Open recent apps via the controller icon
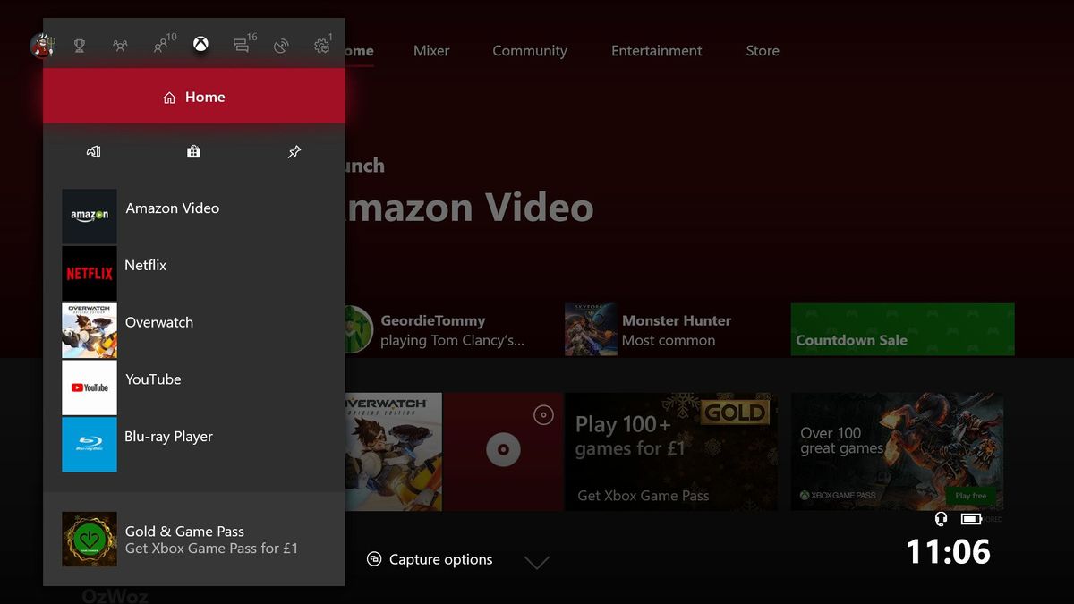 (x=93, y=151)
